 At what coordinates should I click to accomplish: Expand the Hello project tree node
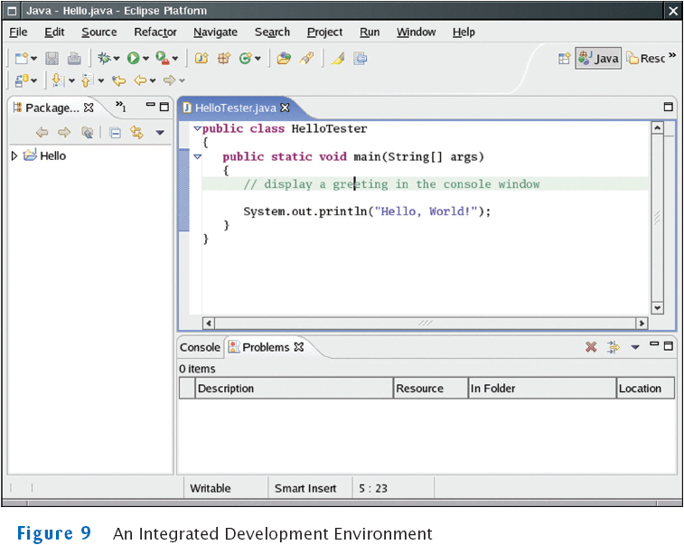[x=14, y=155]
